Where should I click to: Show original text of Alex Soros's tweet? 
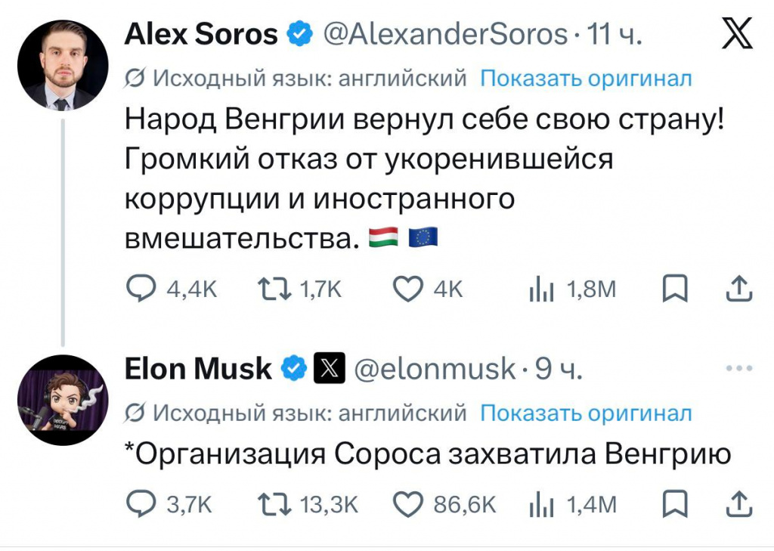(x=587, y=77)
